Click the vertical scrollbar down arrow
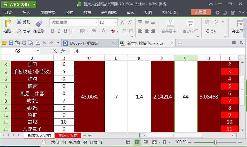 pyautogui.click(x=242, y=130)
